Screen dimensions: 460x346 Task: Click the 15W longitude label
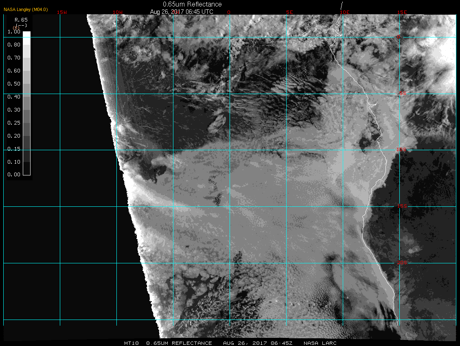pyautogui.click(x=62, y=12)
